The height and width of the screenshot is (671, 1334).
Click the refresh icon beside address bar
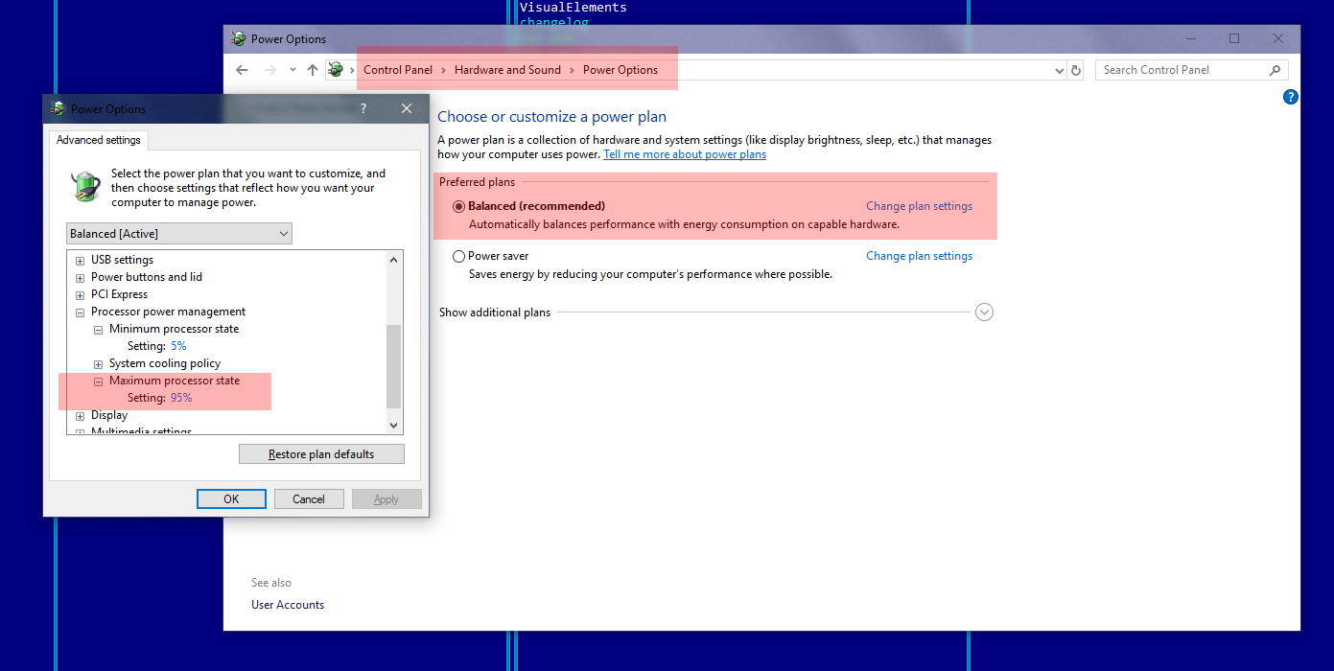(x=1076, y=70)
